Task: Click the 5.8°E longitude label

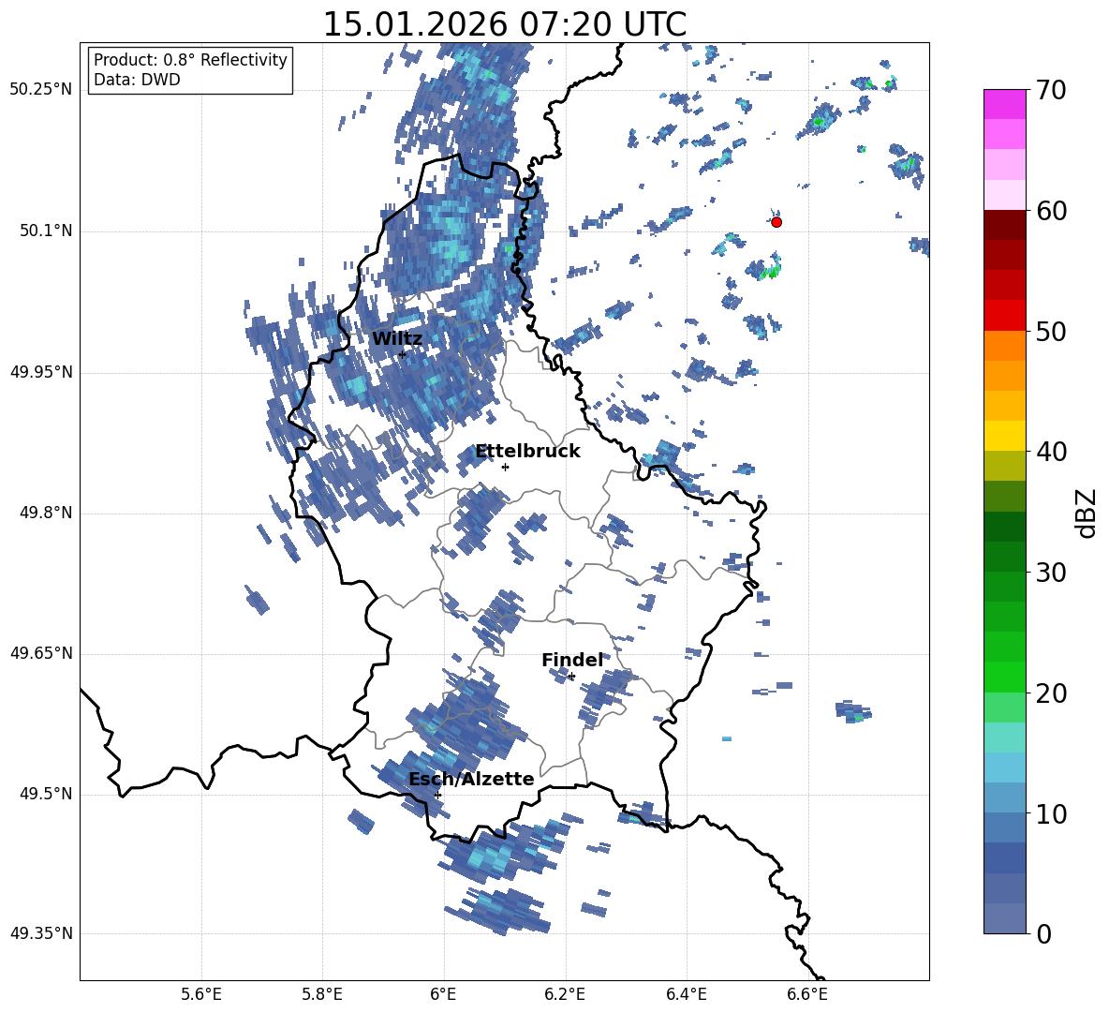Action: [322, 994]
